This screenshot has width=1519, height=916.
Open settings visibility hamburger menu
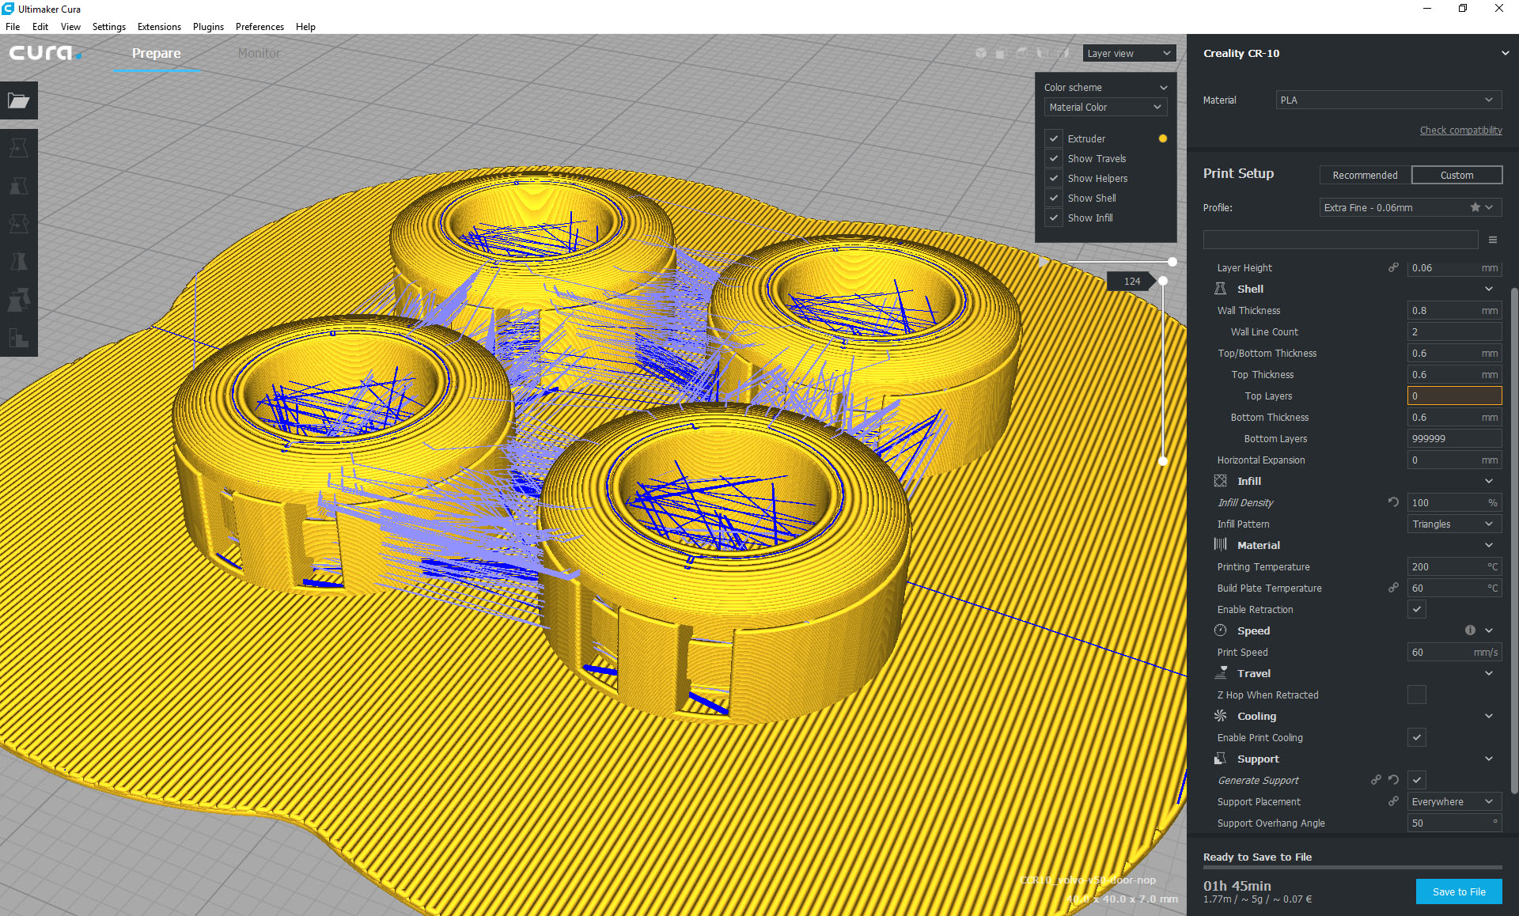[x=1493, y=240]
